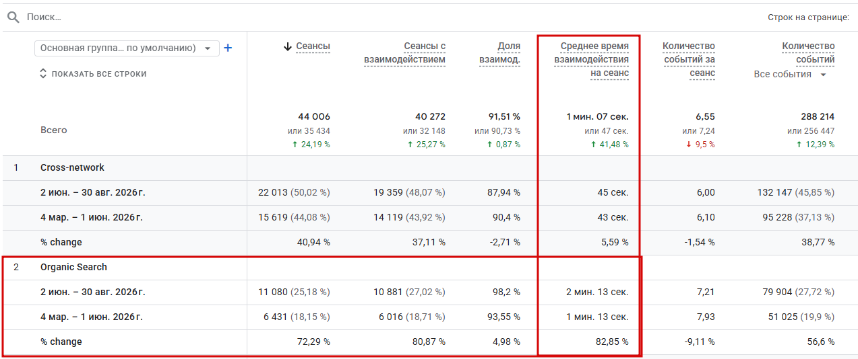Image resolution: width=858 pixels, height=359 pixels.
Task: Sort by the Количество событий column header
Action: coord(808,53)
